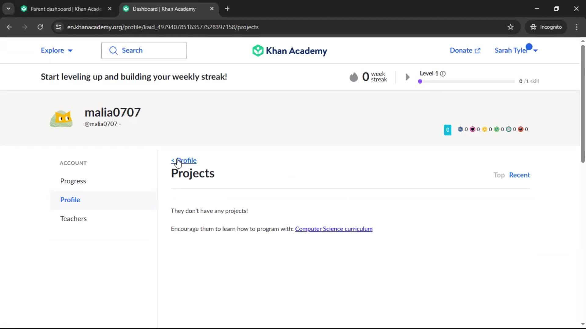Go back via < Profile link

(x=184, y=161)
